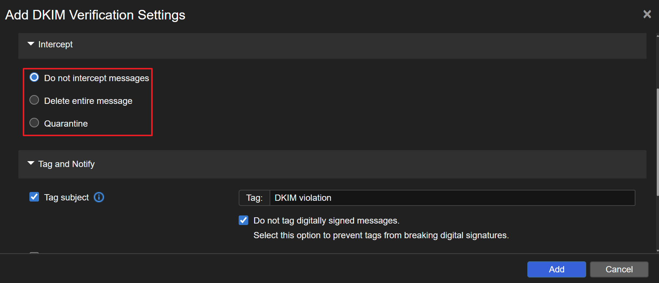
Task: Uncheck the Tag subject checkbox
Action: pos(34,197)
